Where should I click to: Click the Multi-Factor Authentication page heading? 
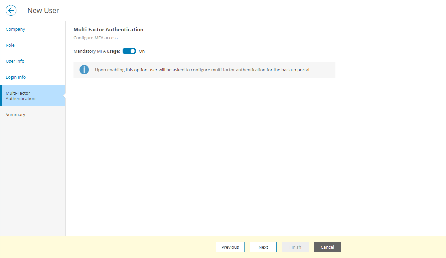[108, 29]
